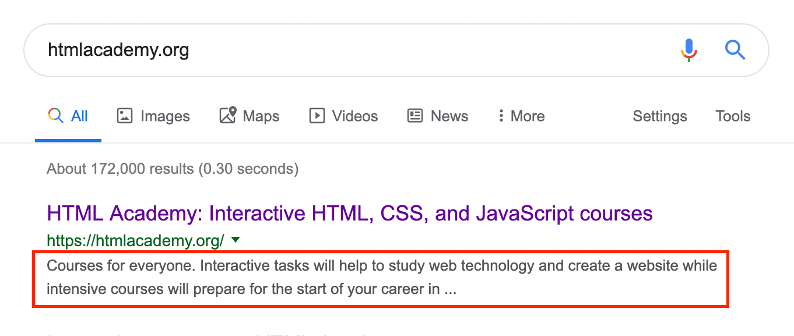Select the Images tab camera icon
Screen dimensions: 794x336
(125, 116)
